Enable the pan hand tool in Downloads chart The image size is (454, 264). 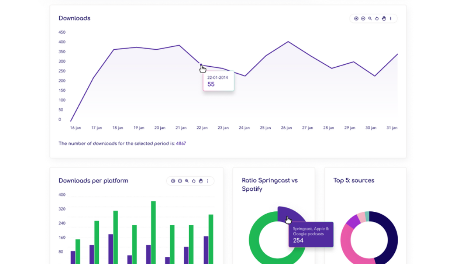[x=384, y=18]
